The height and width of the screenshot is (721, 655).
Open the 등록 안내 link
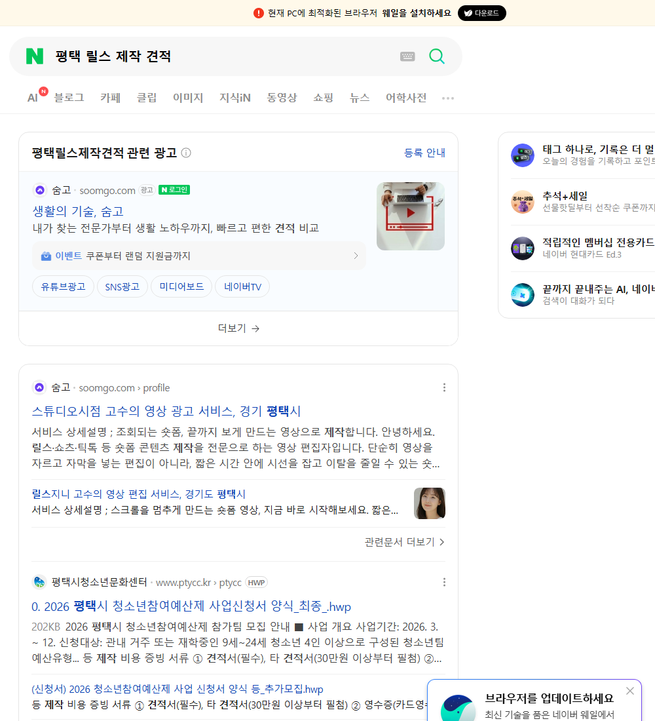[424, 153]
